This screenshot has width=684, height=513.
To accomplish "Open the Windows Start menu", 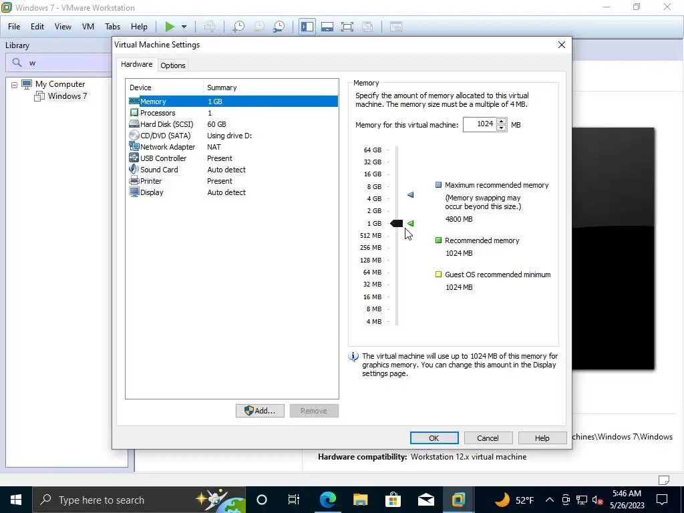I will (x=16, y=500).
